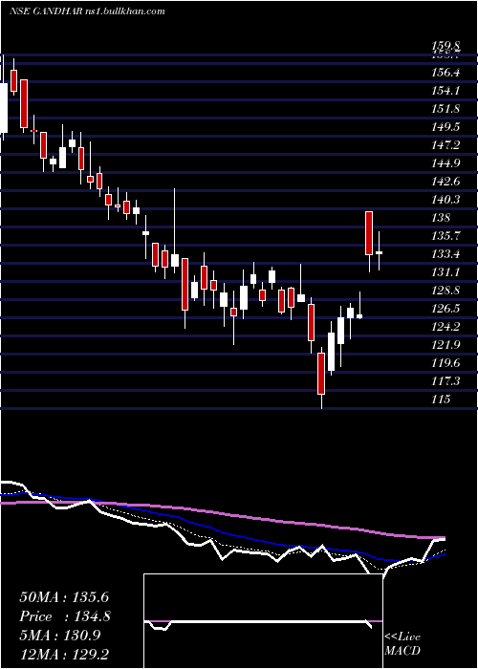Screen dimensions: 478x669
Task: Click the 50MA : 135.6 readout
Action: 64,597
